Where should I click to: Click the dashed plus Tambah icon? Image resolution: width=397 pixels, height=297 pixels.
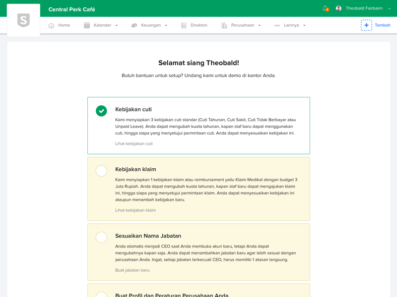point(366,25)
